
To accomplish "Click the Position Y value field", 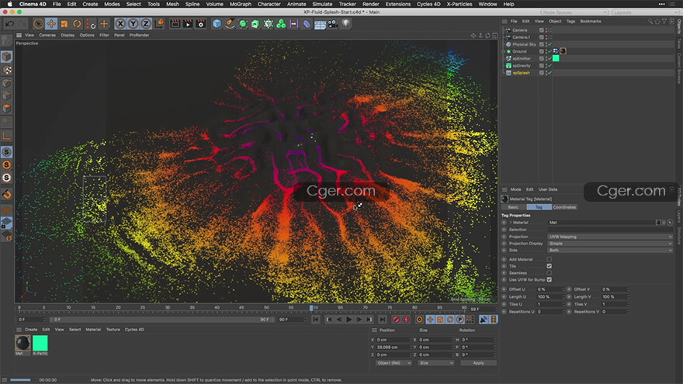I will point(394,348).
